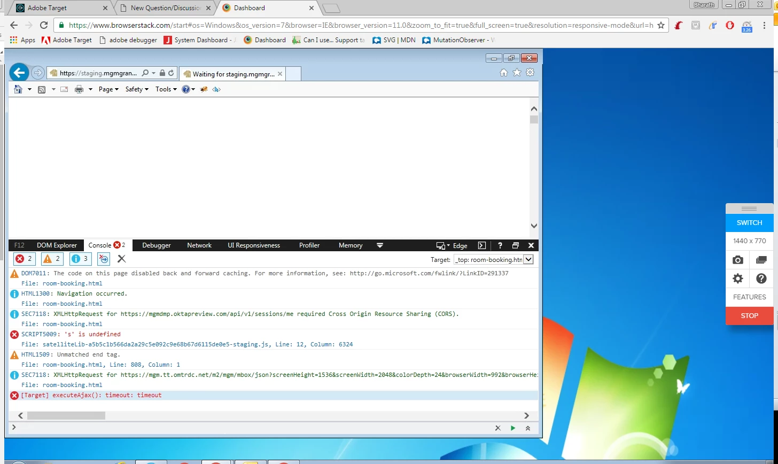778x464 pixels.
Task: Switch to the Memory tab
Action: coord(351,245)
